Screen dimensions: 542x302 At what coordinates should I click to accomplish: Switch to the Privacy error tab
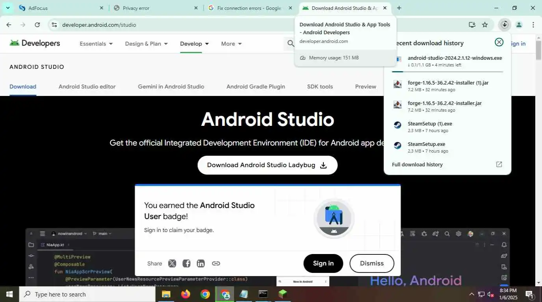click(x=156, y=8)
